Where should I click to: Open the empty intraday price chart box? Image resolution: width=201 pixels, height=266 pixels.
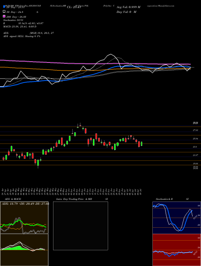point(80,226)
